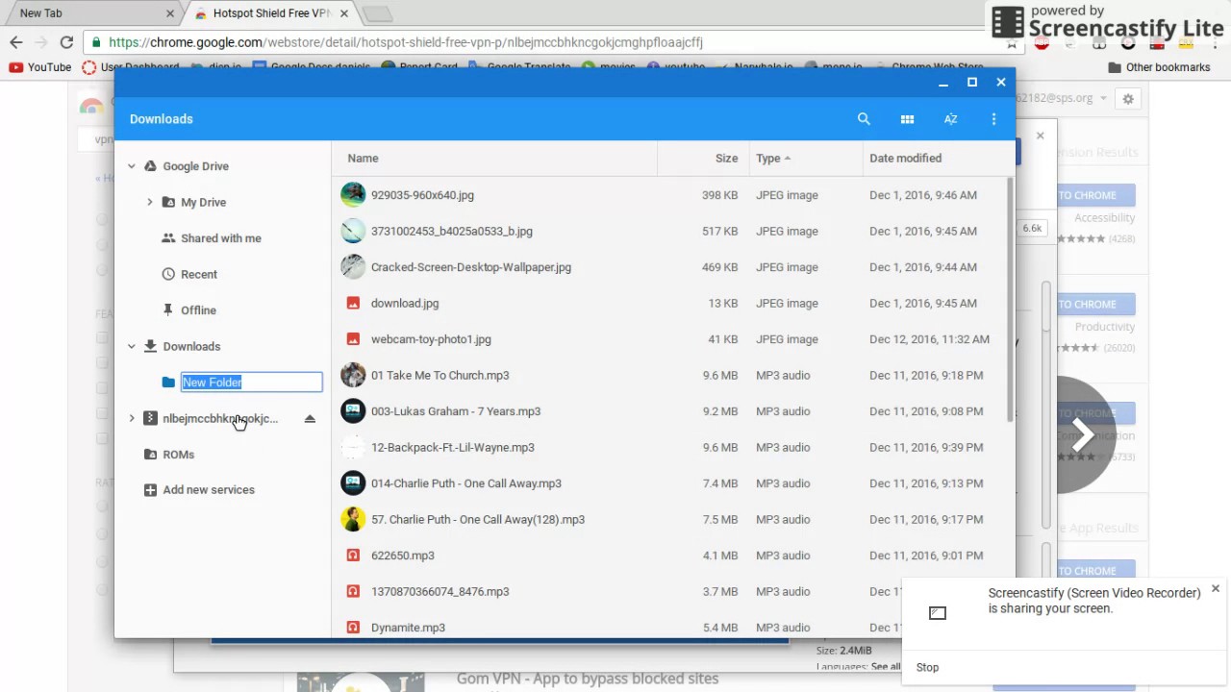Click the audio icon of Dynamite.mp3
This screenshot has width=1231, height=692.
[353, 628]
